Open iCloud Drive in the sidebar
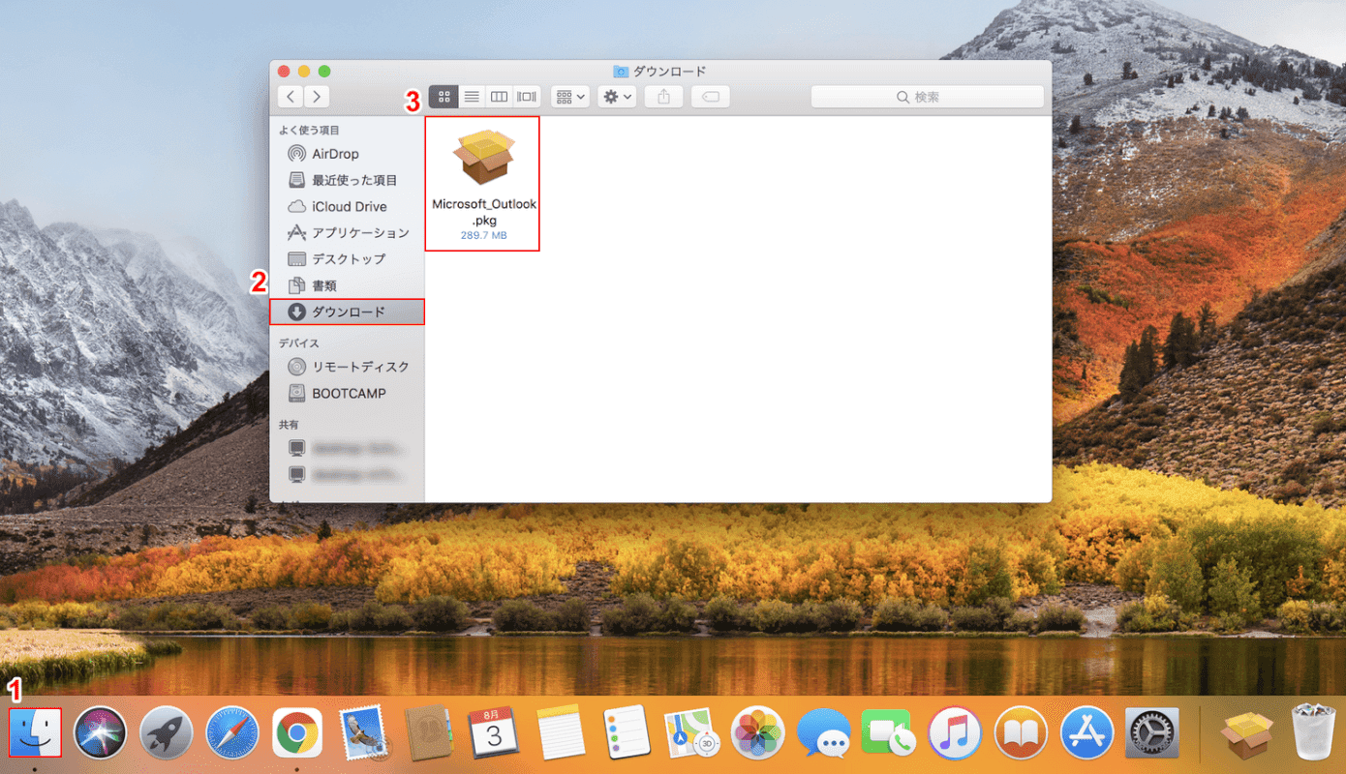This screenshot has height=774, width=1346. (x=347, y=206)
